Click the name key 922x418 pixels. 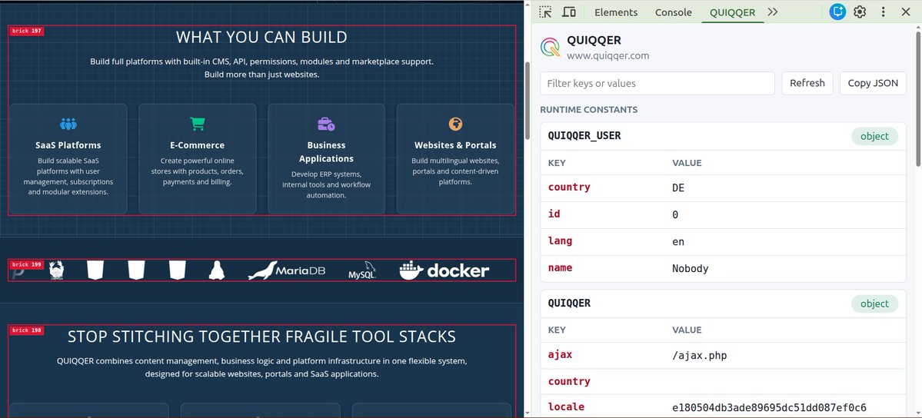tap(560, 268)
